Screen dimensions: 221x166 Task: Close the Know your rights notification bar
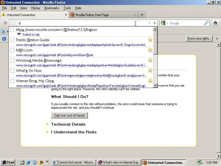click(x=217, y=39)
